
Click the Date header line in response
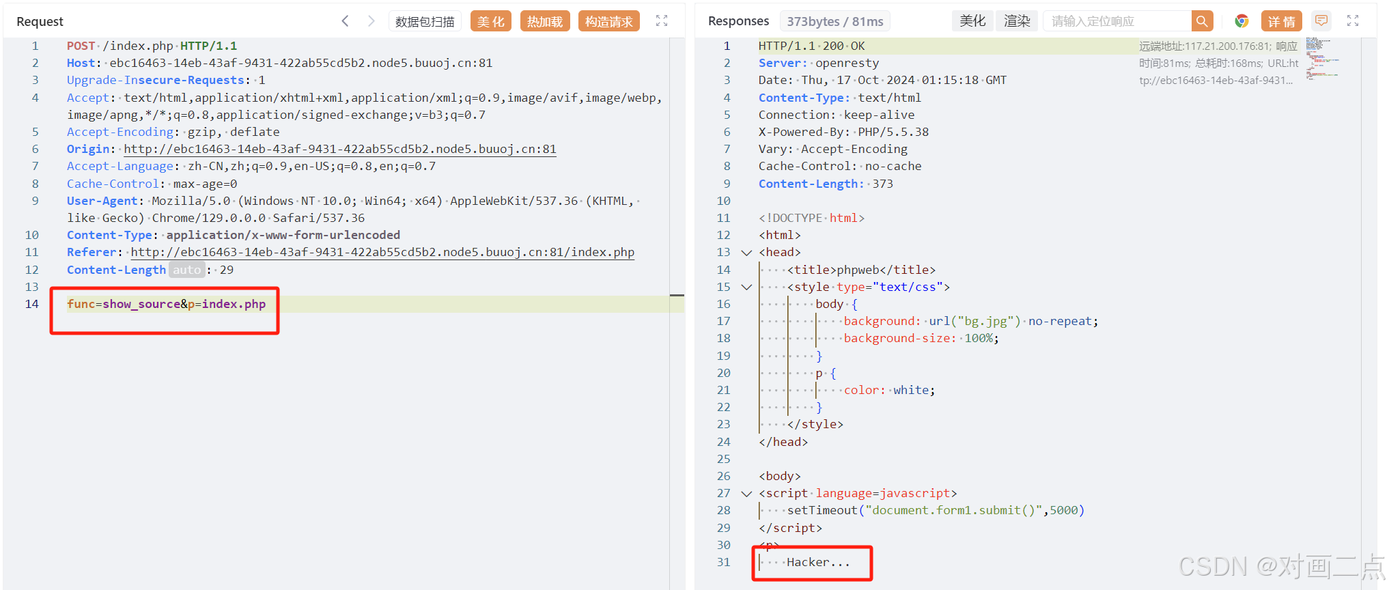(x=882, y=80)
